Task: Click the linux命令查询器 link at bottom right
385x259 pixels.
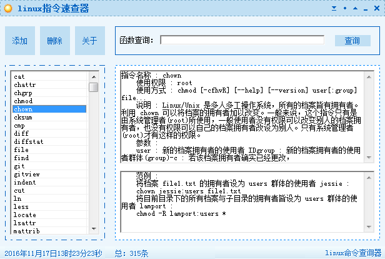Action: click(x=353, y=253)
